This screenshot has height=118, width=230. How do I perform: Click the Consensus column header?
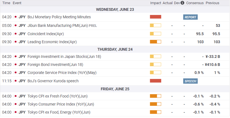point(195,3)
